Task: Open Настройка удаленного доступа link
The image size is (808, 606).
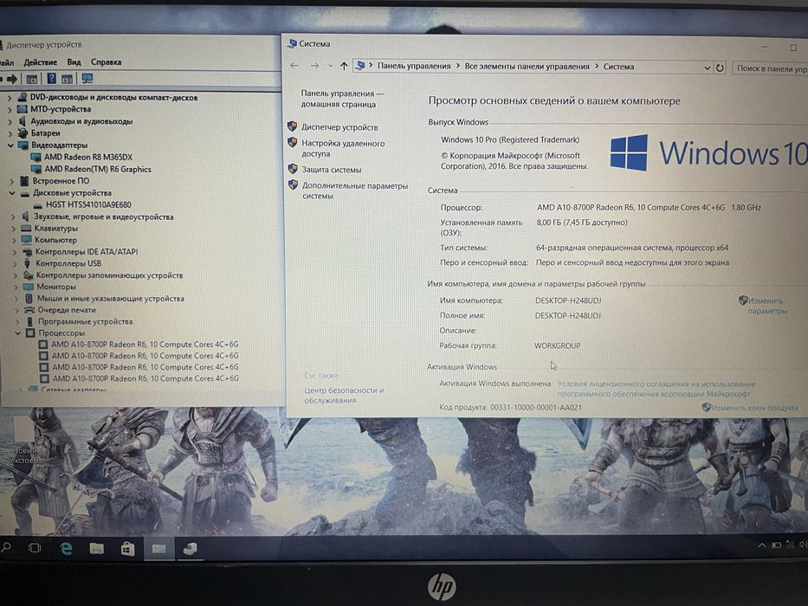Action: pos(343,148)
